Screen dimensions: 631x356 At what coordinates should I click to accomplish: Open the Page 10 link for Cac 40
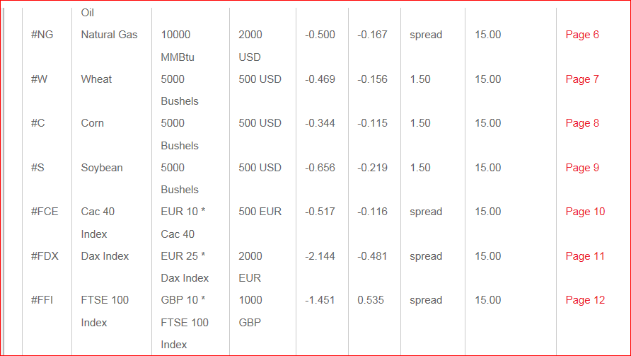tap(585, 212)
